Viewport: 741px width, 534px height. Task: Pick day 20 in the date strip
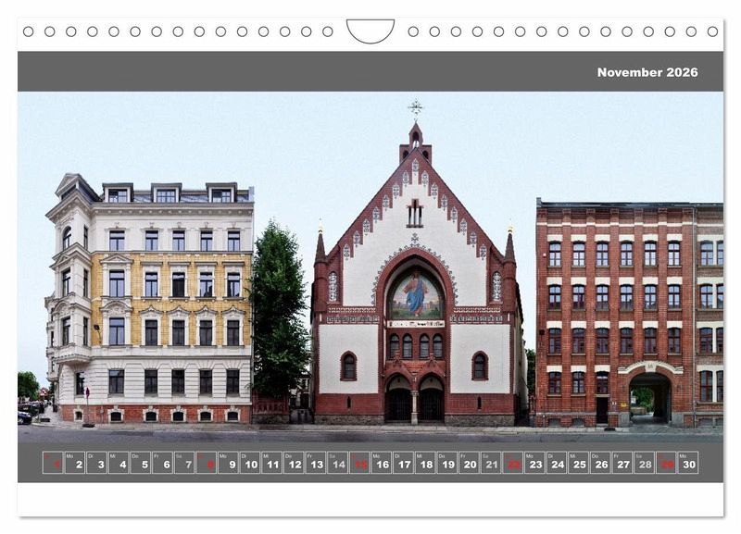click(469, 463)
